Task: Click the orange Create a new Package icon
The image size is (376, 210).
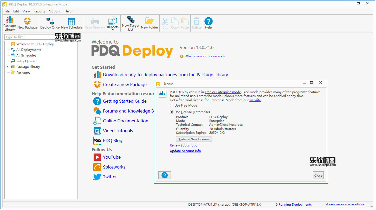Action: click(97, 85)
